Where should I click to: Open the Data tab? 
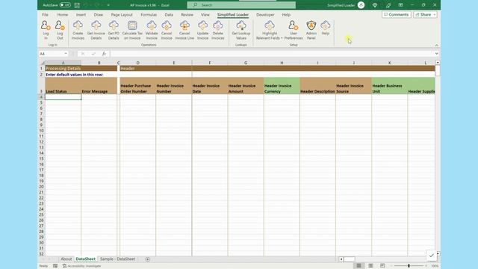pyautogui.click(x=169, y=15)
